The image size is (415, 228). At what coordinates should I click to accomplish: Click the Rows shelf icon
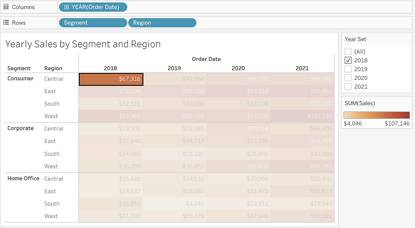tap(6, 22)
